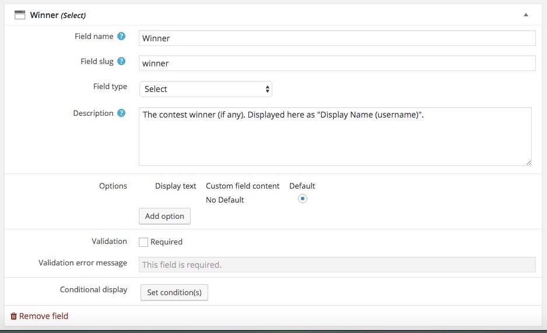Click the Remove field link
Viewport: 547px width, 333px height.
click(44, 316)
